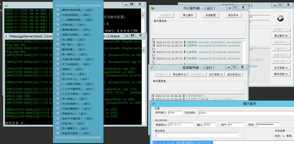The image size is (294, 144).
Task: Click 停止服务(E) in 登录服务器 window
Action: tap(180, 74)
